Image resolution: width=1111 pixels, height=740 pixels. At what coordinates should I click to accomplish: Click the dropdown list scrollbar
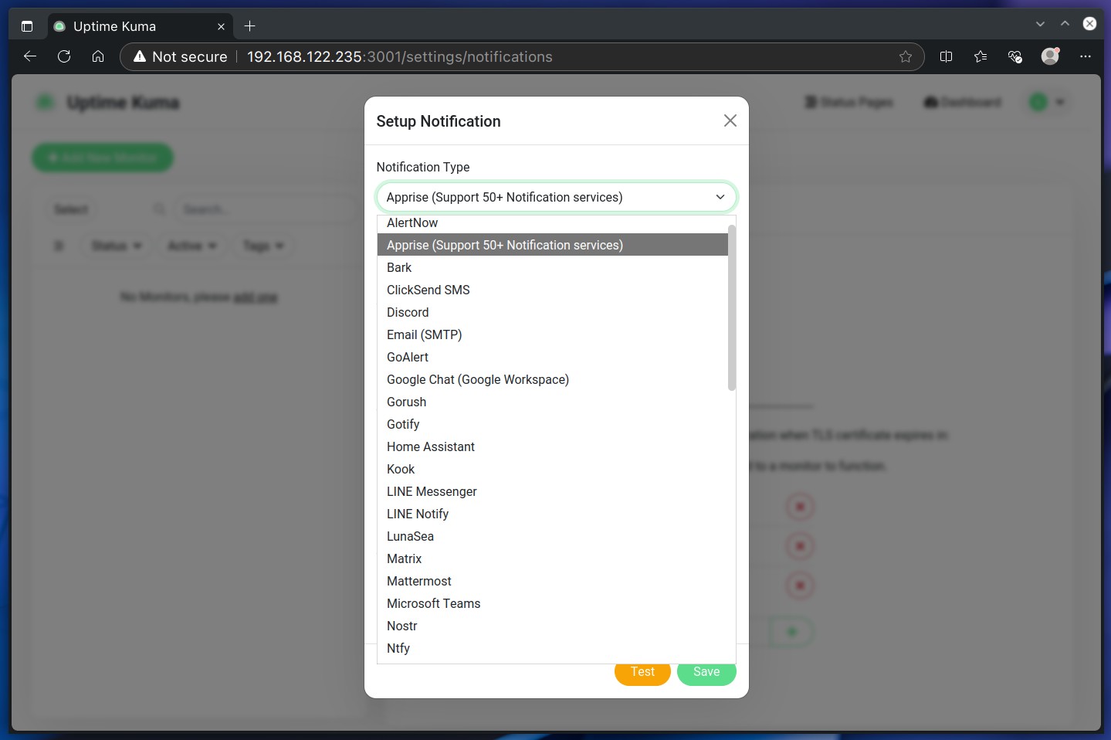(x=732, y=307)
